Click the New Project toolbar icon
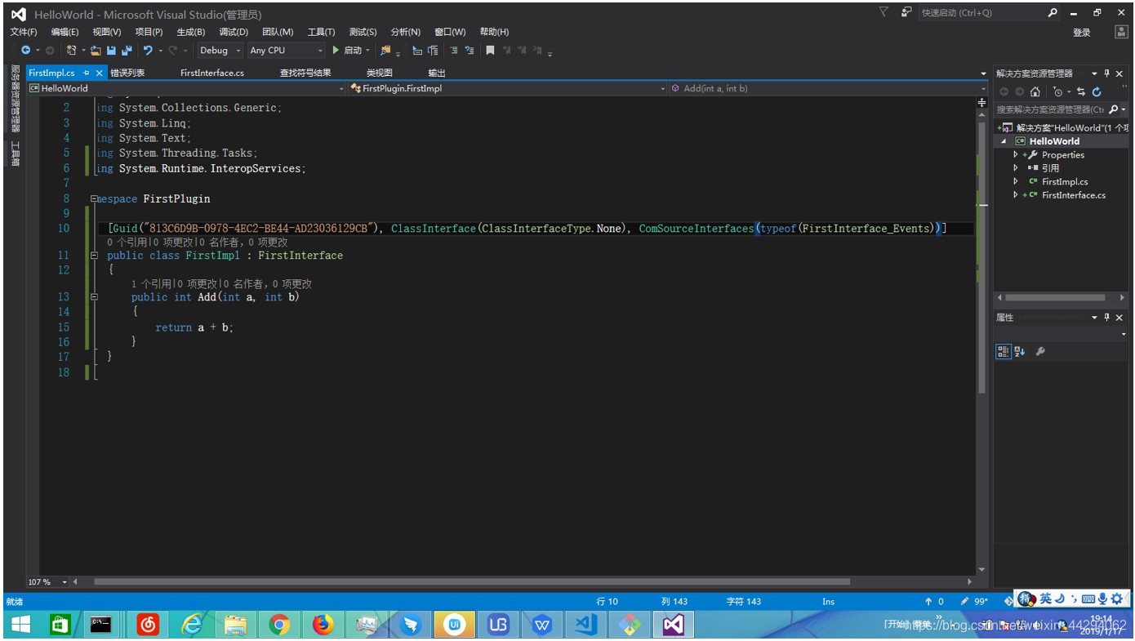Screen dimensions: 1135x641 point(72,51)
